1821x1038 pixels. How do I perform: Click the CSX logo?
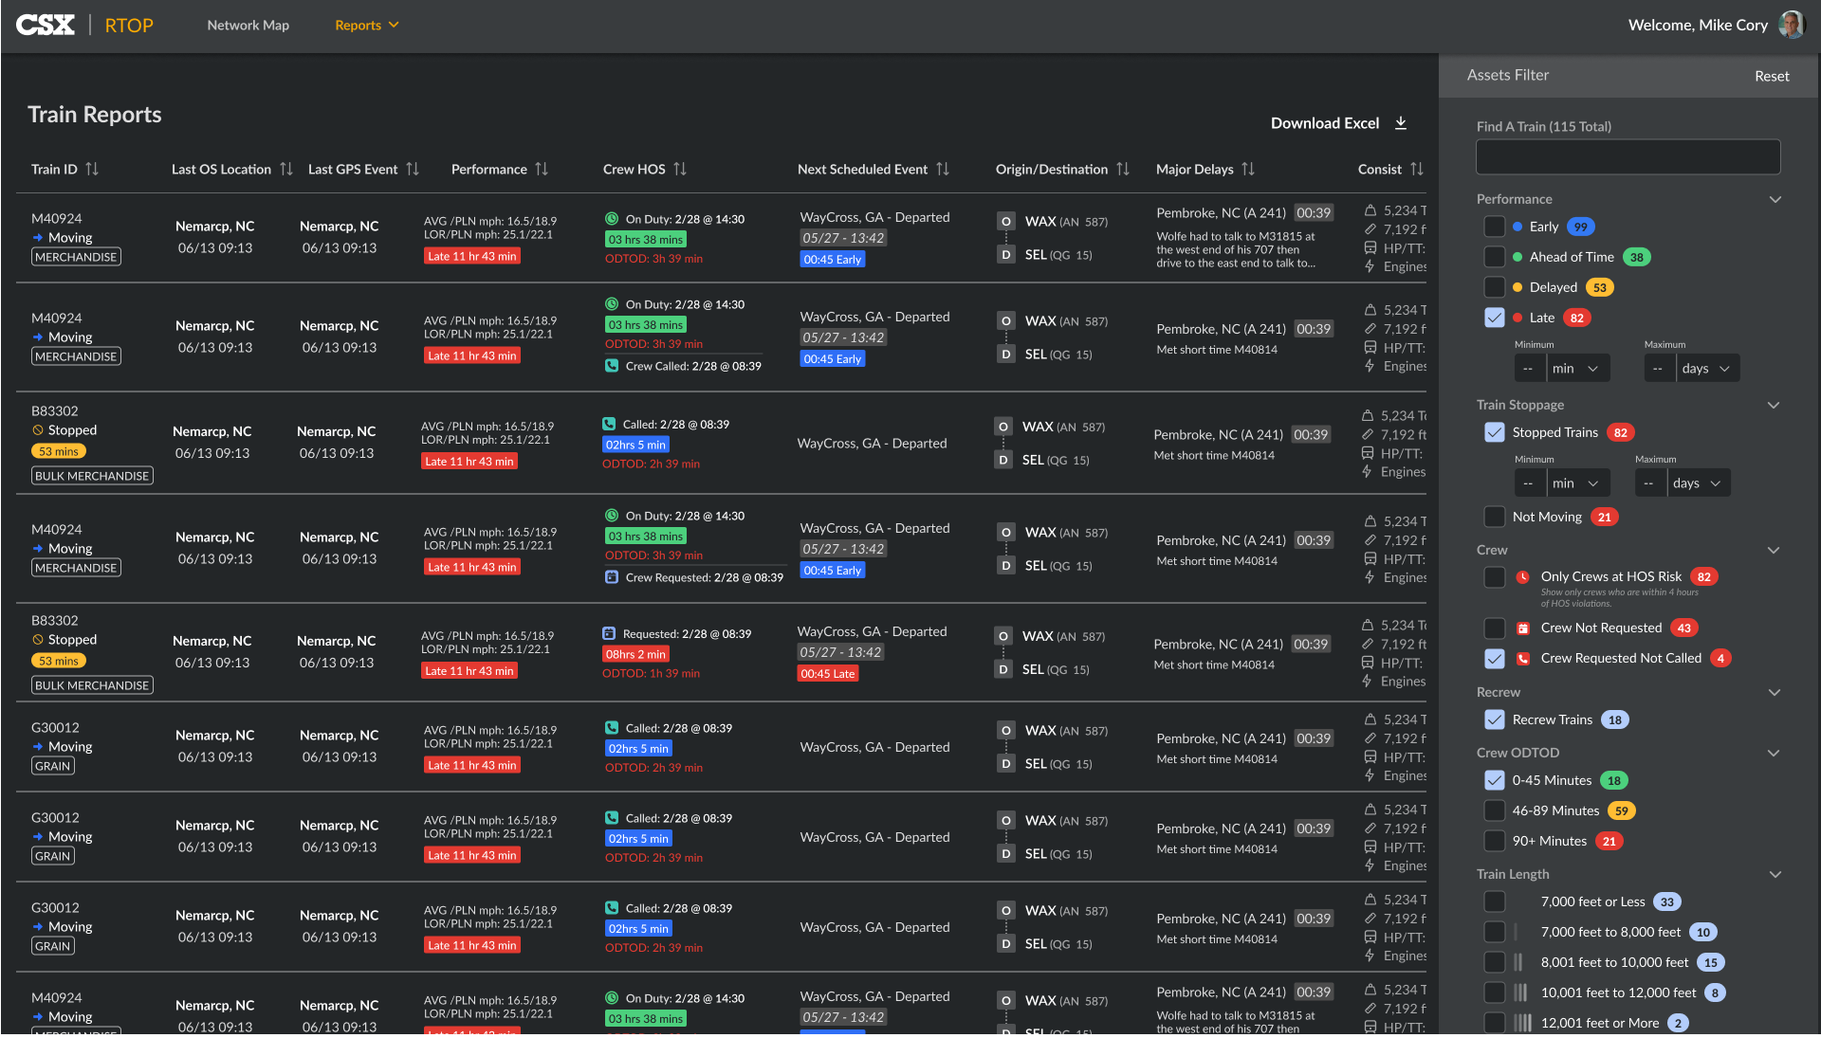tap(45, 25)
